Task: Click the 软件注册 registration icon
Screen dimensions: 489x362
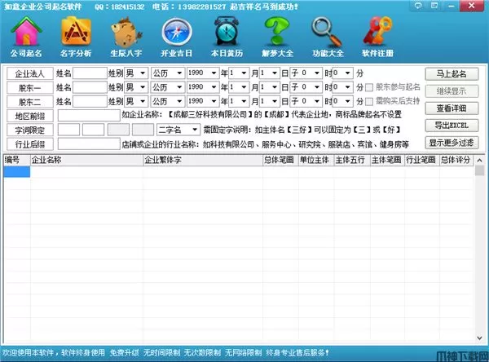Action: pyautogui.click(x=378, y=38)
